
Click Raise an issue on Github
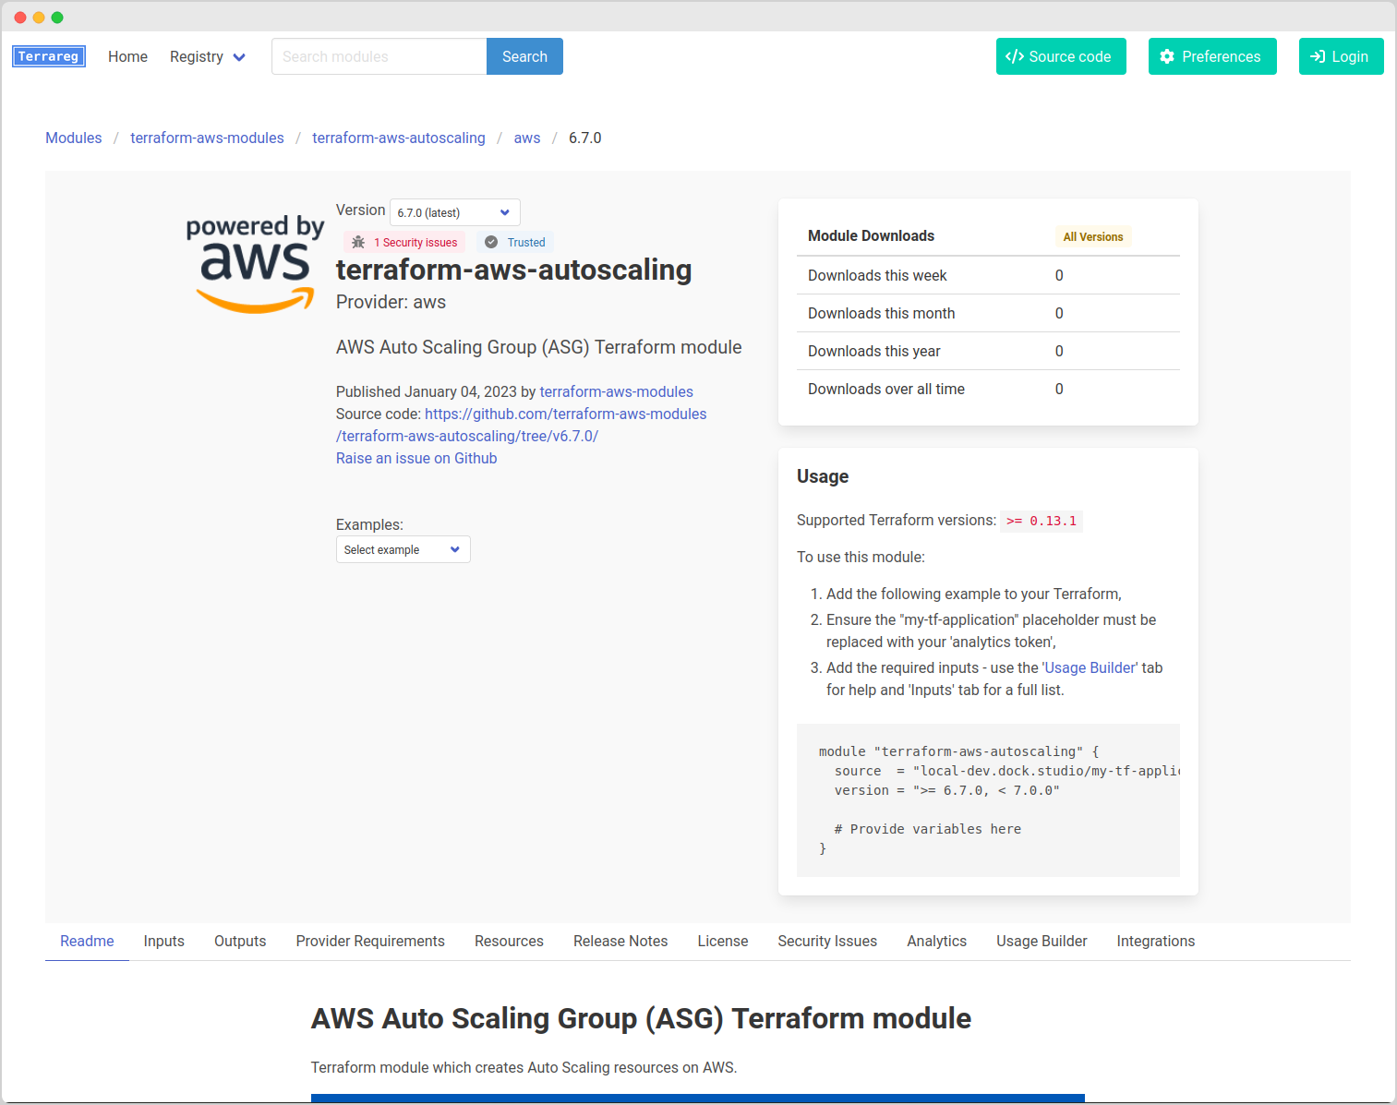point(416,458)
